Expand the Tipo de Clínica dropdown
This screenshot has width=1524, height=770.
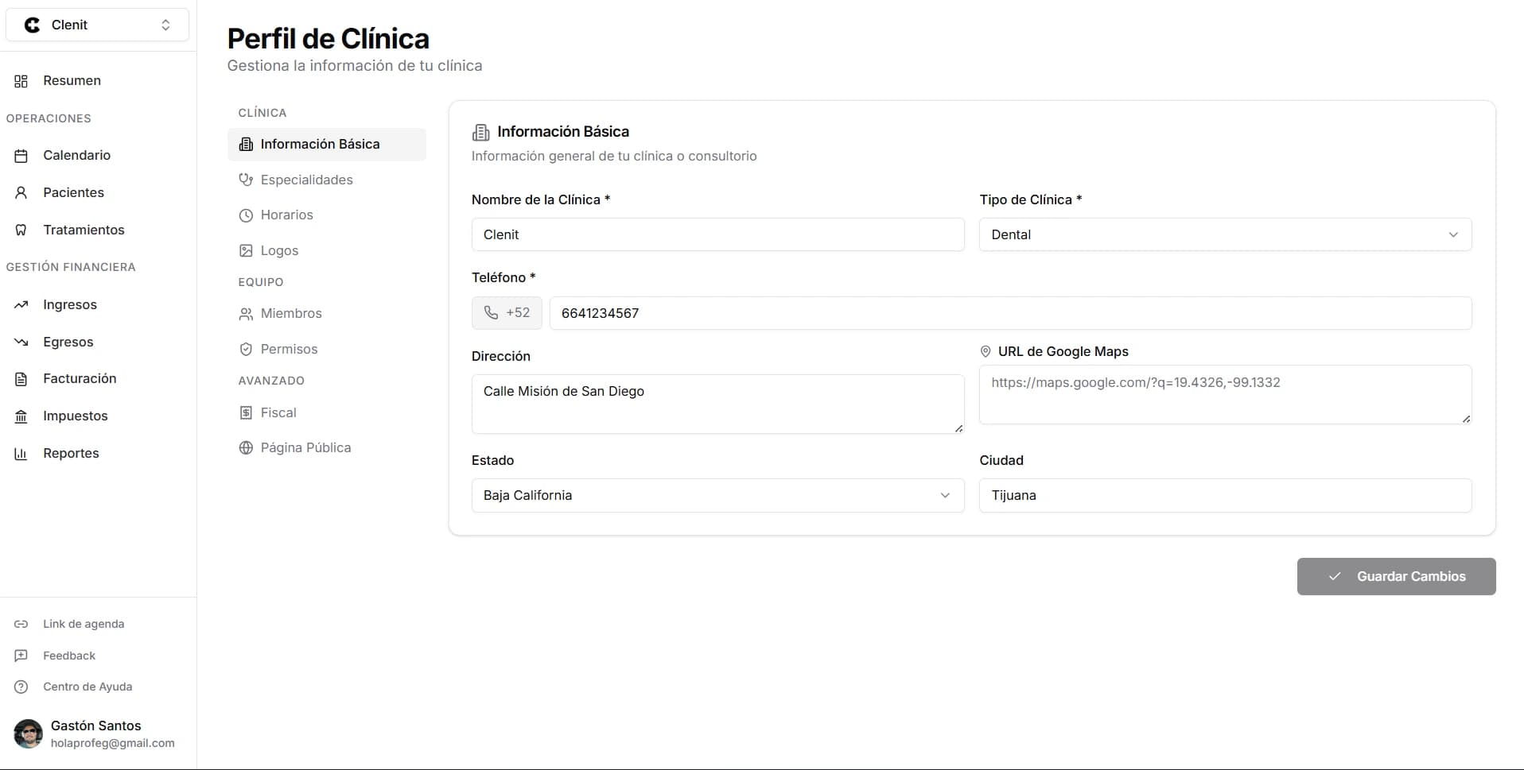click(1225, 235)
